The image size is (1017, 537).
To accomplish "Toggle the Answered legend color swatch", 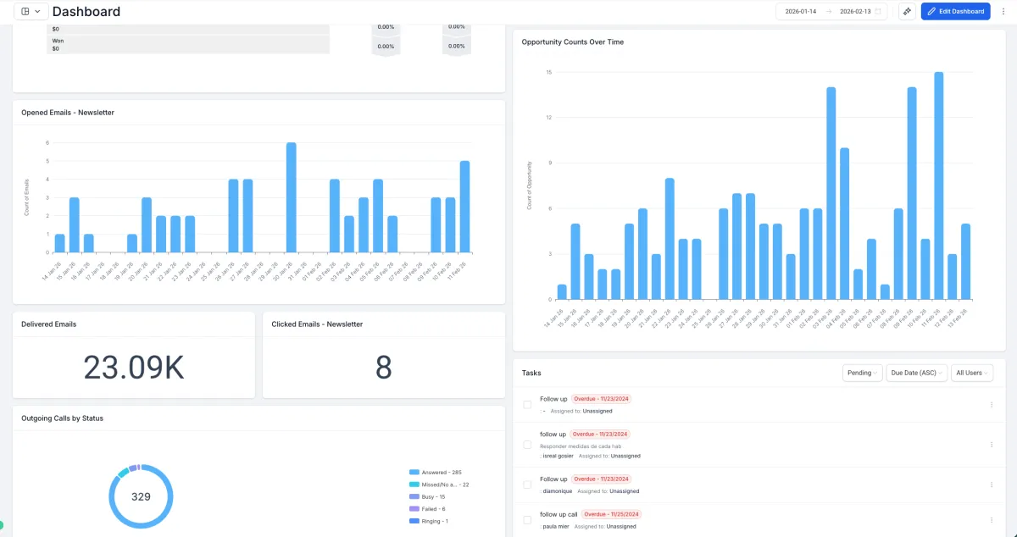I will 414,472.
